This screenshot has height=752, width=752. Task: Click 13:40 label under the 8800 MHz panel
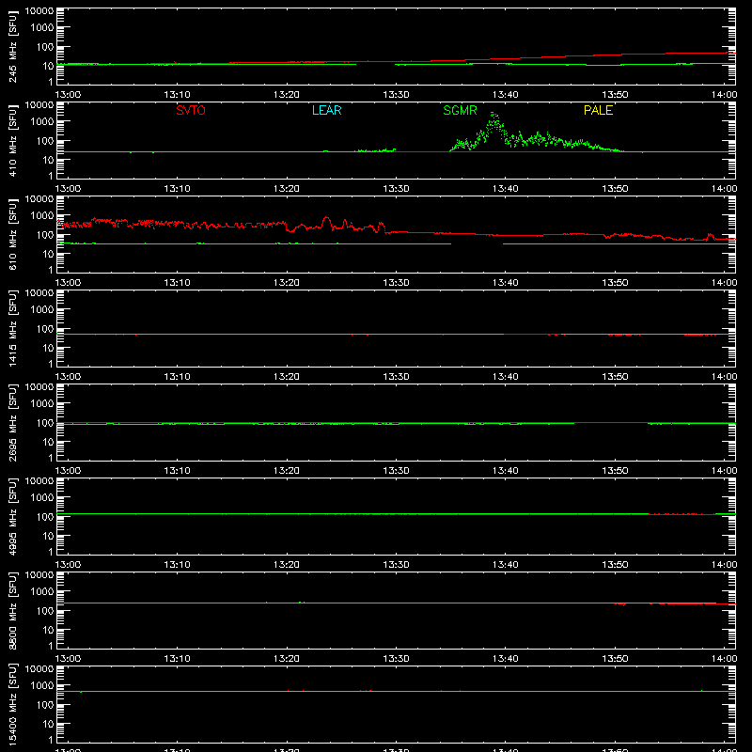pyautogui.click(x=506, y=659)
